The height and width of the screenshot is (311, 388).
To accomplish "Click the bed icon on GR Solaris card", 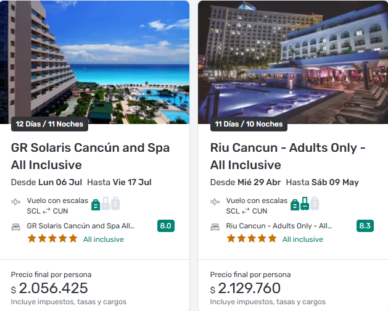I will pos(16,226).
